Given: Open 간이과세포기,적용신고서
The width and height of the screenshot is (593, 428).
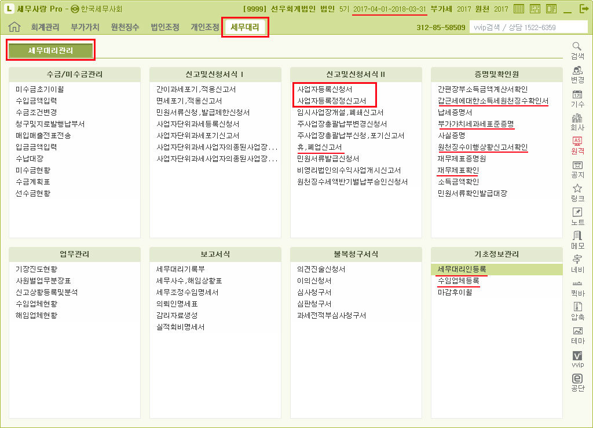Looking at the screenshot, I should (x=196, y=89).
